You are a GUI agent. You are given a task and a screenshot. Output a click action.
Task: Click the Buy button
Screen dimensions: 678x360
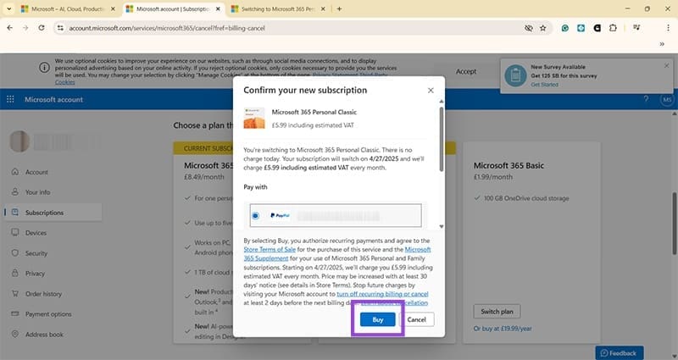point(377,319)
